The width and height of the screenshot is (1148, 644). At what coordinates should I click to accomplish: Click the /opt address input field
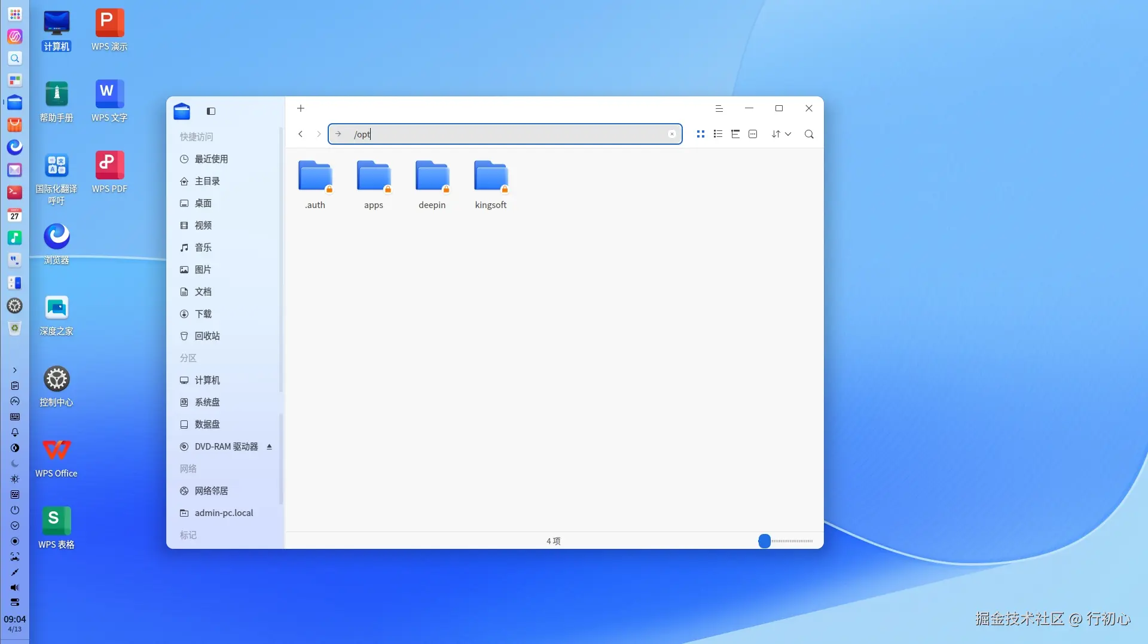(505, 134)
